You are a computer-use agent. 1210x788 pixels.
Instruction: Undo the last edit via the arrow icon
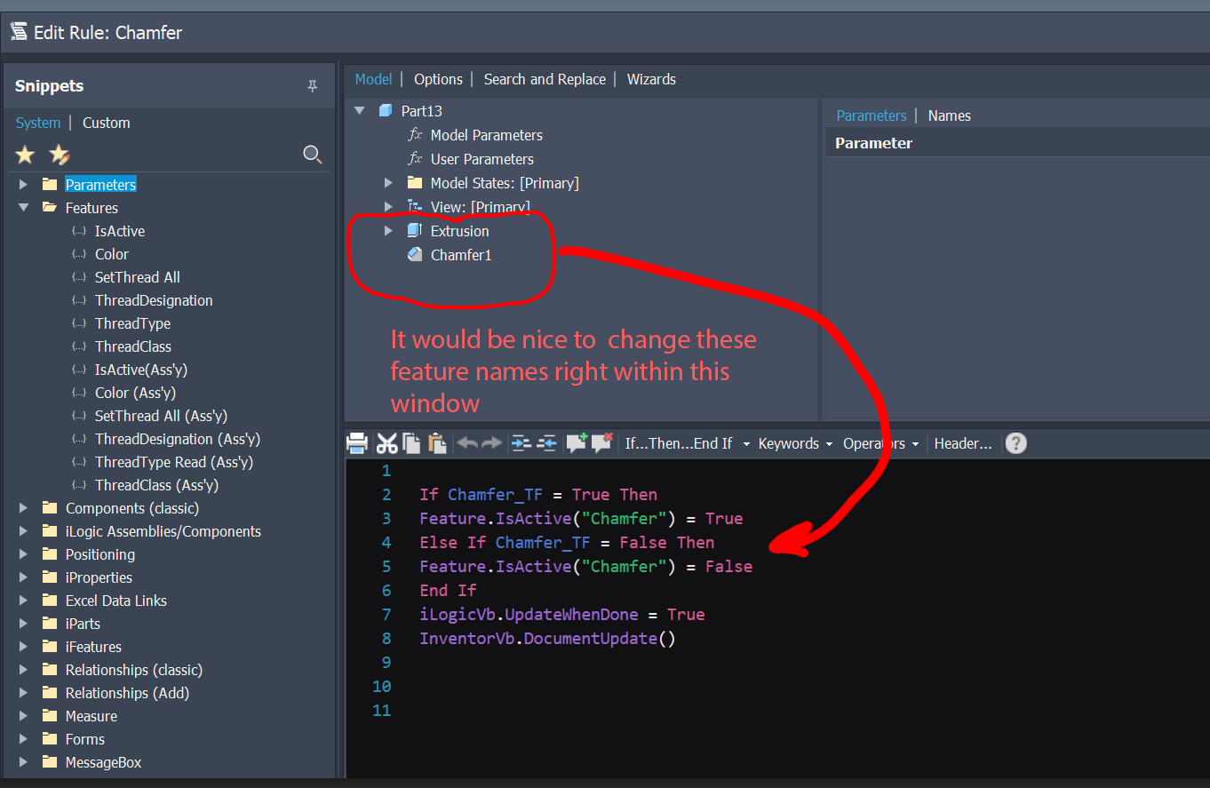[467, 442]
